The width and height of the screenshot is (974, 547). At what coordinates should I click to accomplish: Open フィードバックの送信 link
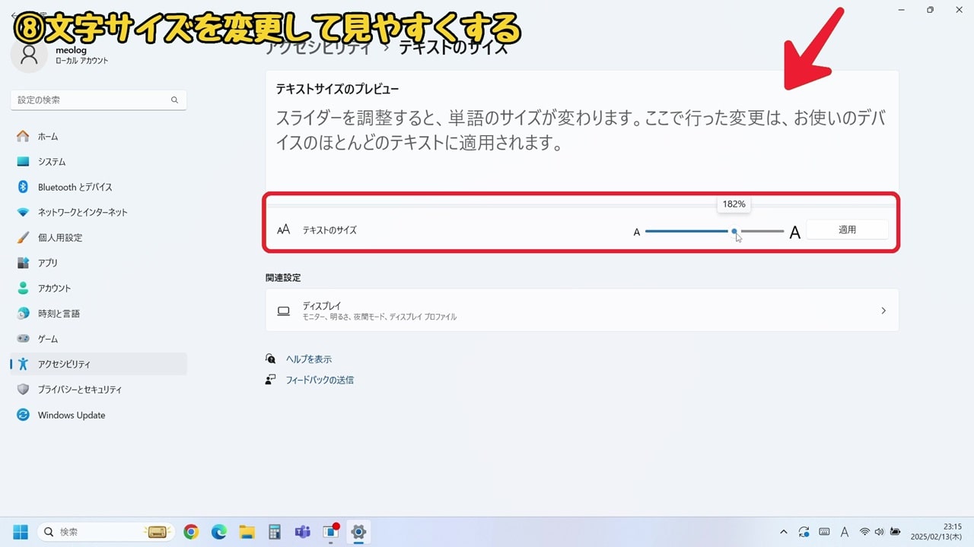pyautogui.click(x=320, y=380)
